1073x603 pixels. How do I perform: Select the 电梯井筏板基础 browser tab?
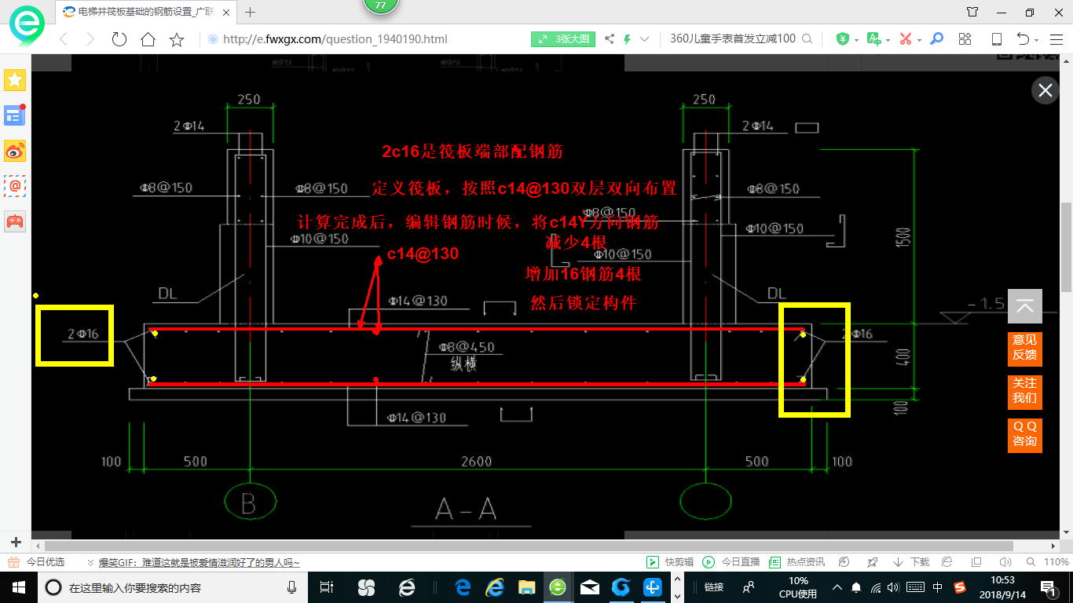pos(146,12)
